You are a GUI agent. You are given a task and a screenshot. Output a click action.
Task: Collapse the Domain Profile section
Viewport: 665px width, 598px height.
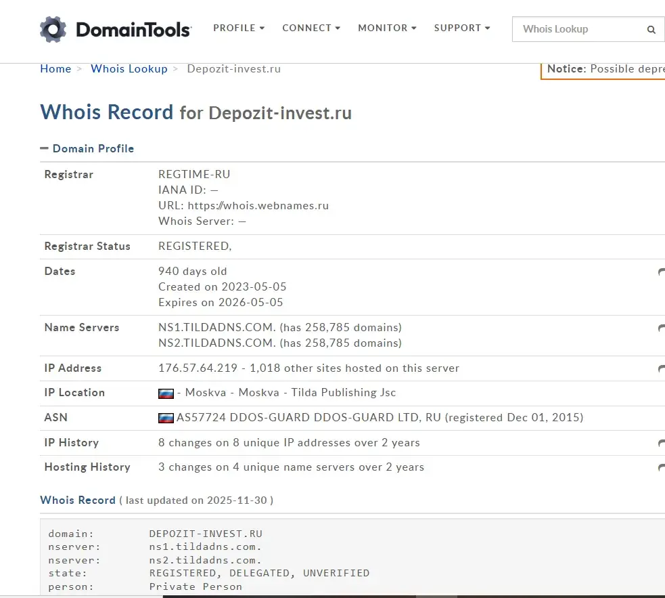click(87, 148)
